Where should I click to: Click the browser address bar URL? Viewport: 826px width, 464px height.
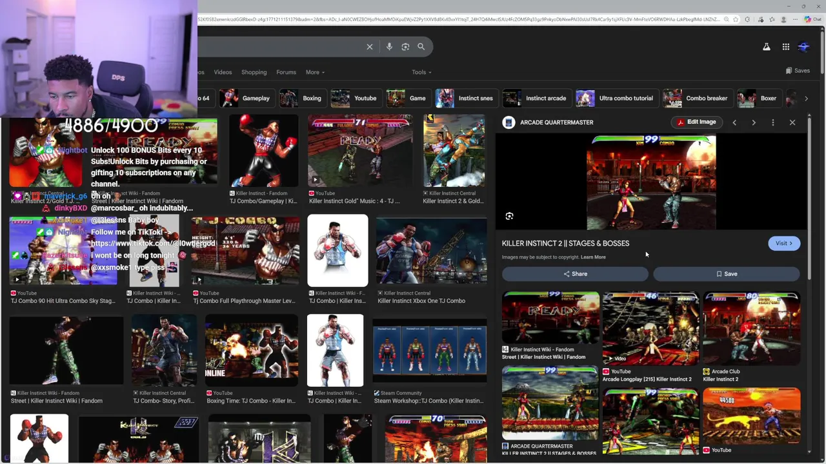pyautogui.click(x=458, y=19)
